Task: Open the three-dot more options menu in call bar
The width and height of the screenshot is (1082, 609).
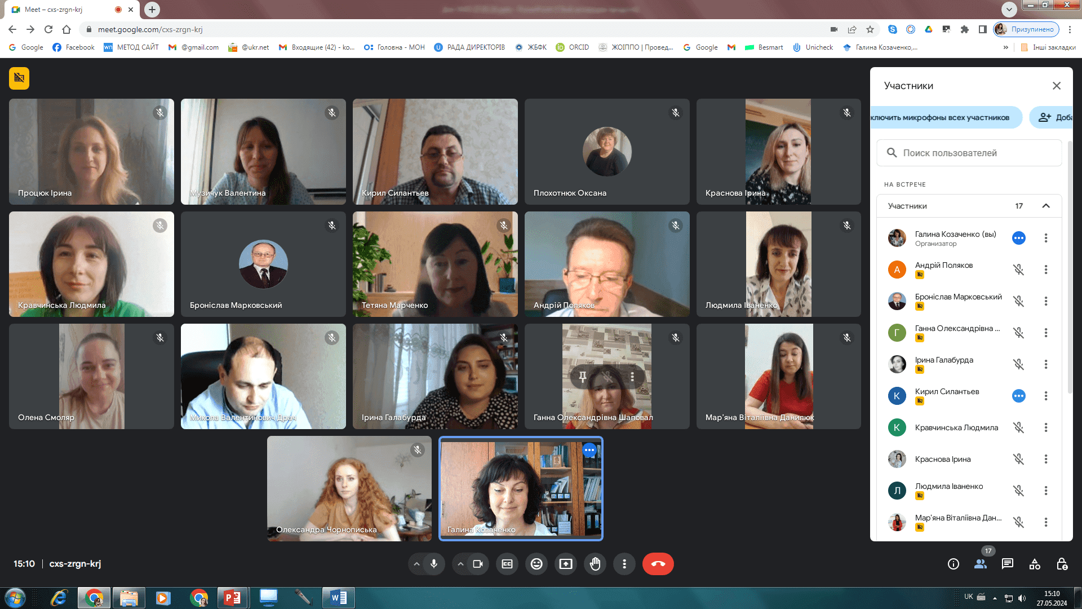Action: point(624,564)
